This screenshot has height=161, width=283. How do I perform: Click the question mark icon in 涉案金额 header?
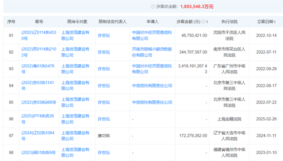203,22
